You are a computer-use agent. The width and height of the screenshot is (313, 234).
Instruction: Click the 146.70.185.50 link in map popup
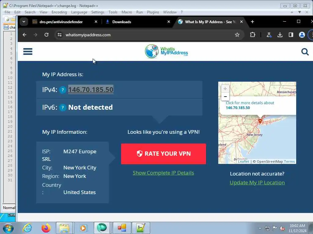[238, 108]
